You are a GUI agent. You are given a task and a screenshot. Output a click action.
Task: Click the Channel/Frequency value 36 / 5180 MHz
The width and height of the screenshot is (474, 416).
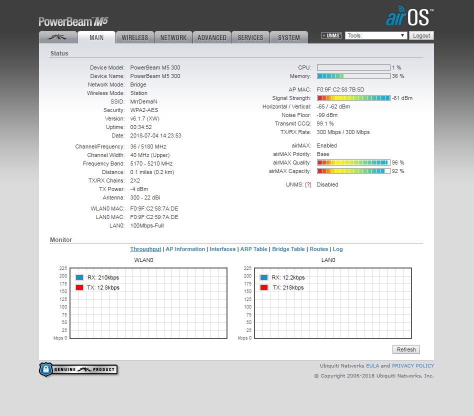(148, 146)
